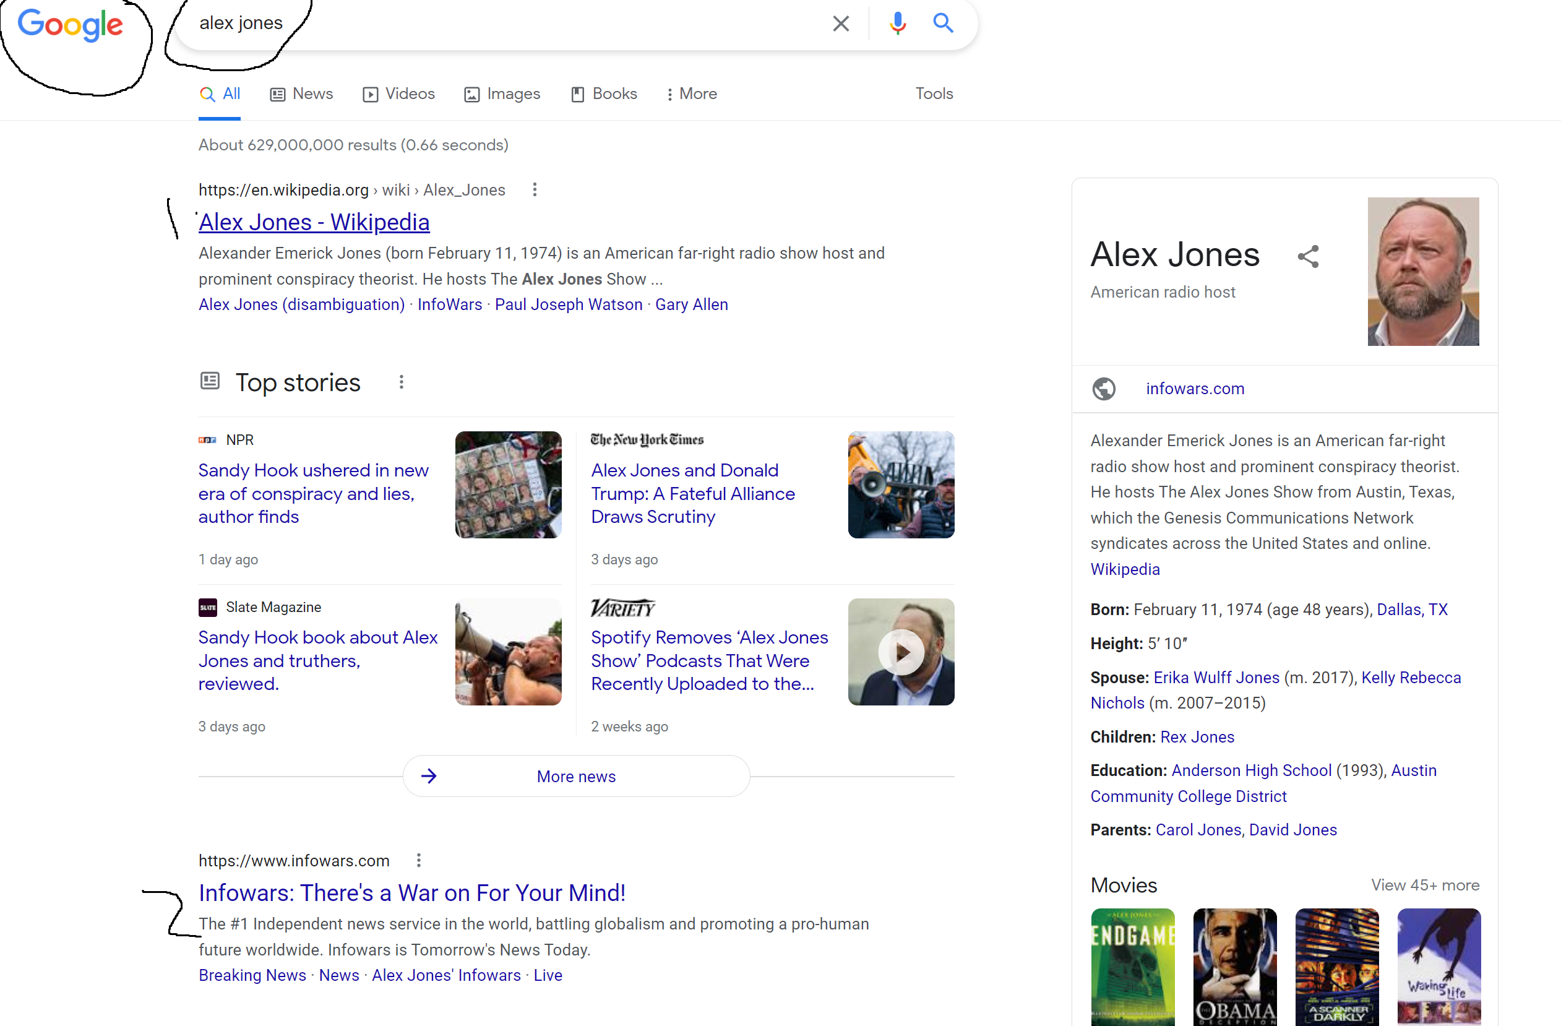Open the Variety Spotify podcasts story
The image size is (1561, 1026).
click(710, 661)
